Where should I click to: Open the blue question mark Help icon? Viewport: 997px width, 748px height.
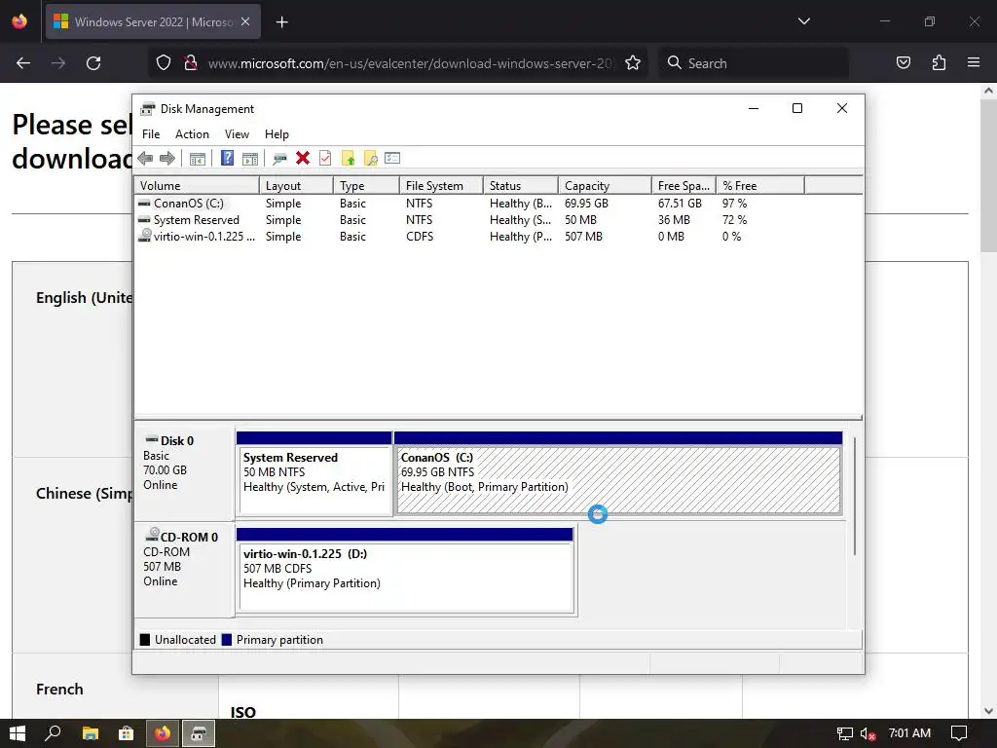point(227,158)
